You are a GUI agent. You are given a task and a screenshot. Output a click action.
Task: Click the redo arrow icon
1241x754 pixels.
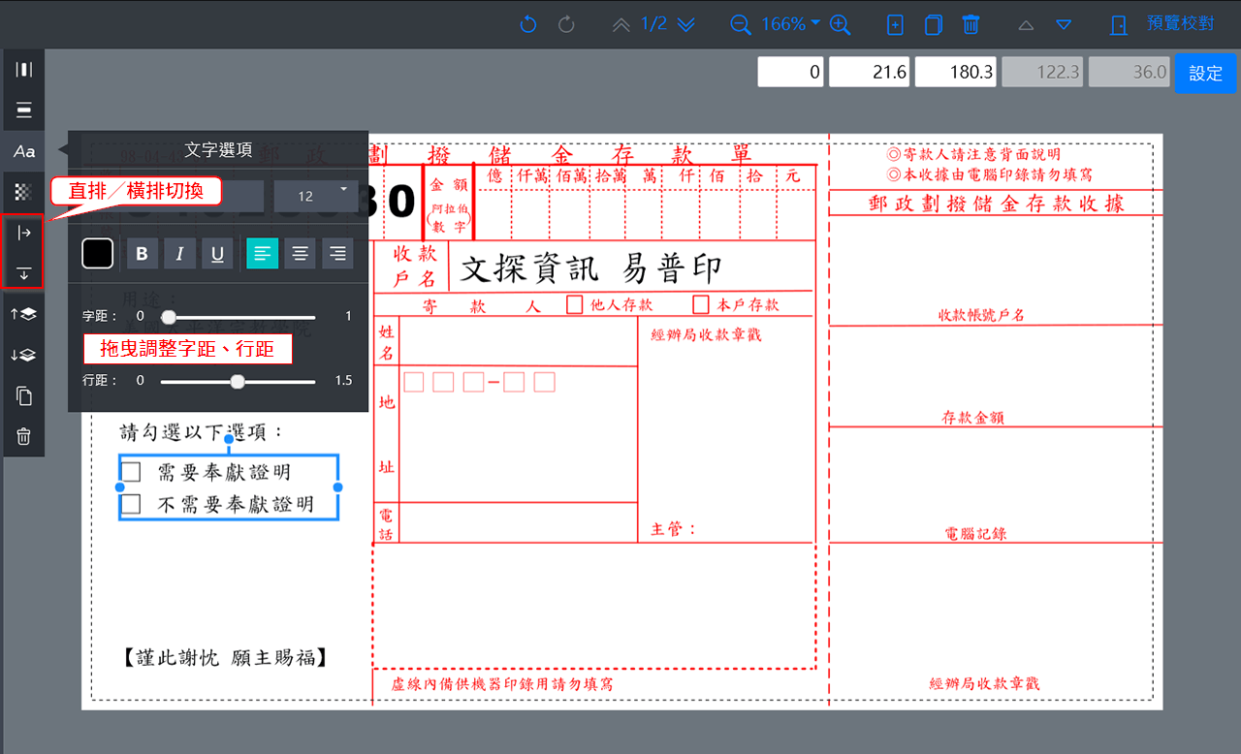click(x=567, y=24)
